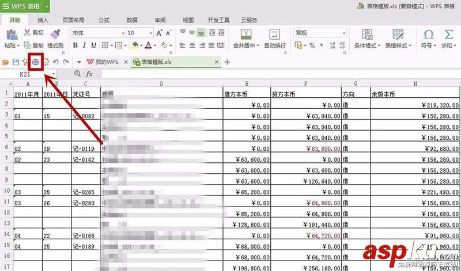Screen dimensions: 461x271
Task: Apply cell borders icon
Action: click(x=105, y=45)
